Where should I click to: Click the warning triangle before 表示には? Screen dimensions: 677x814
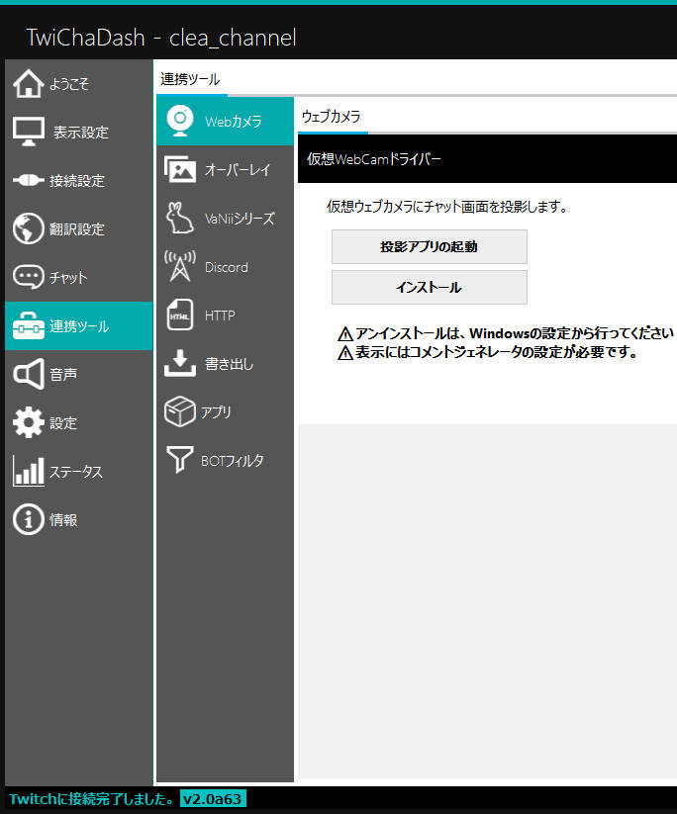point(345,353)
